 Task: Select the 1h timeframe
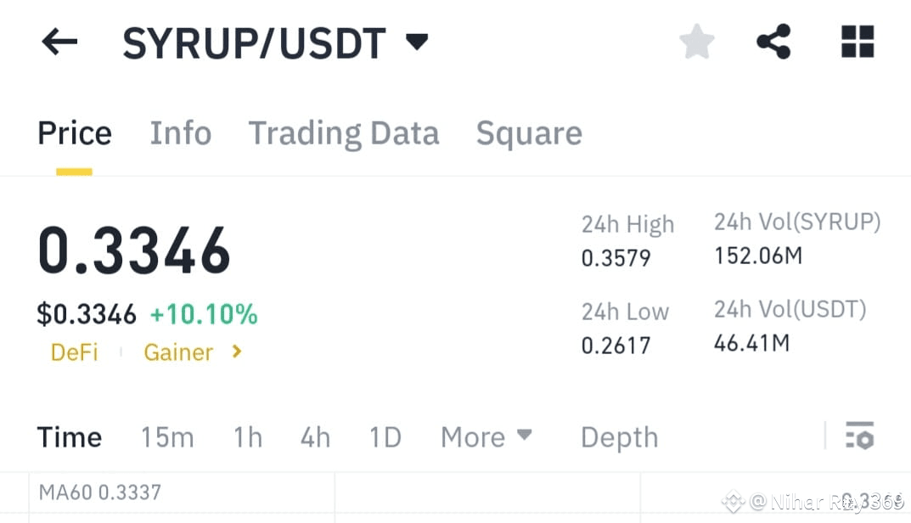(247, 436)
